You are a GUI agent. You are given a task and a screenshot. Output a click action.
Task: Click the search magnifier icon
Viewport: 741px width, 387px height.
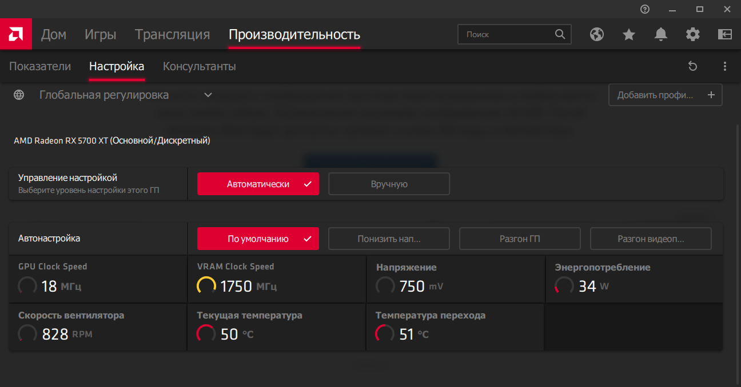[560, 34]
